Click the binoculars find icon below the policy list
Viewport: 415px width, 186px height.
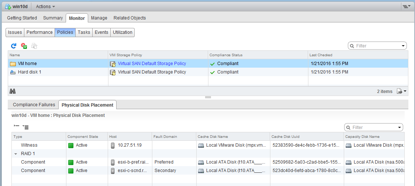(13, 91)
